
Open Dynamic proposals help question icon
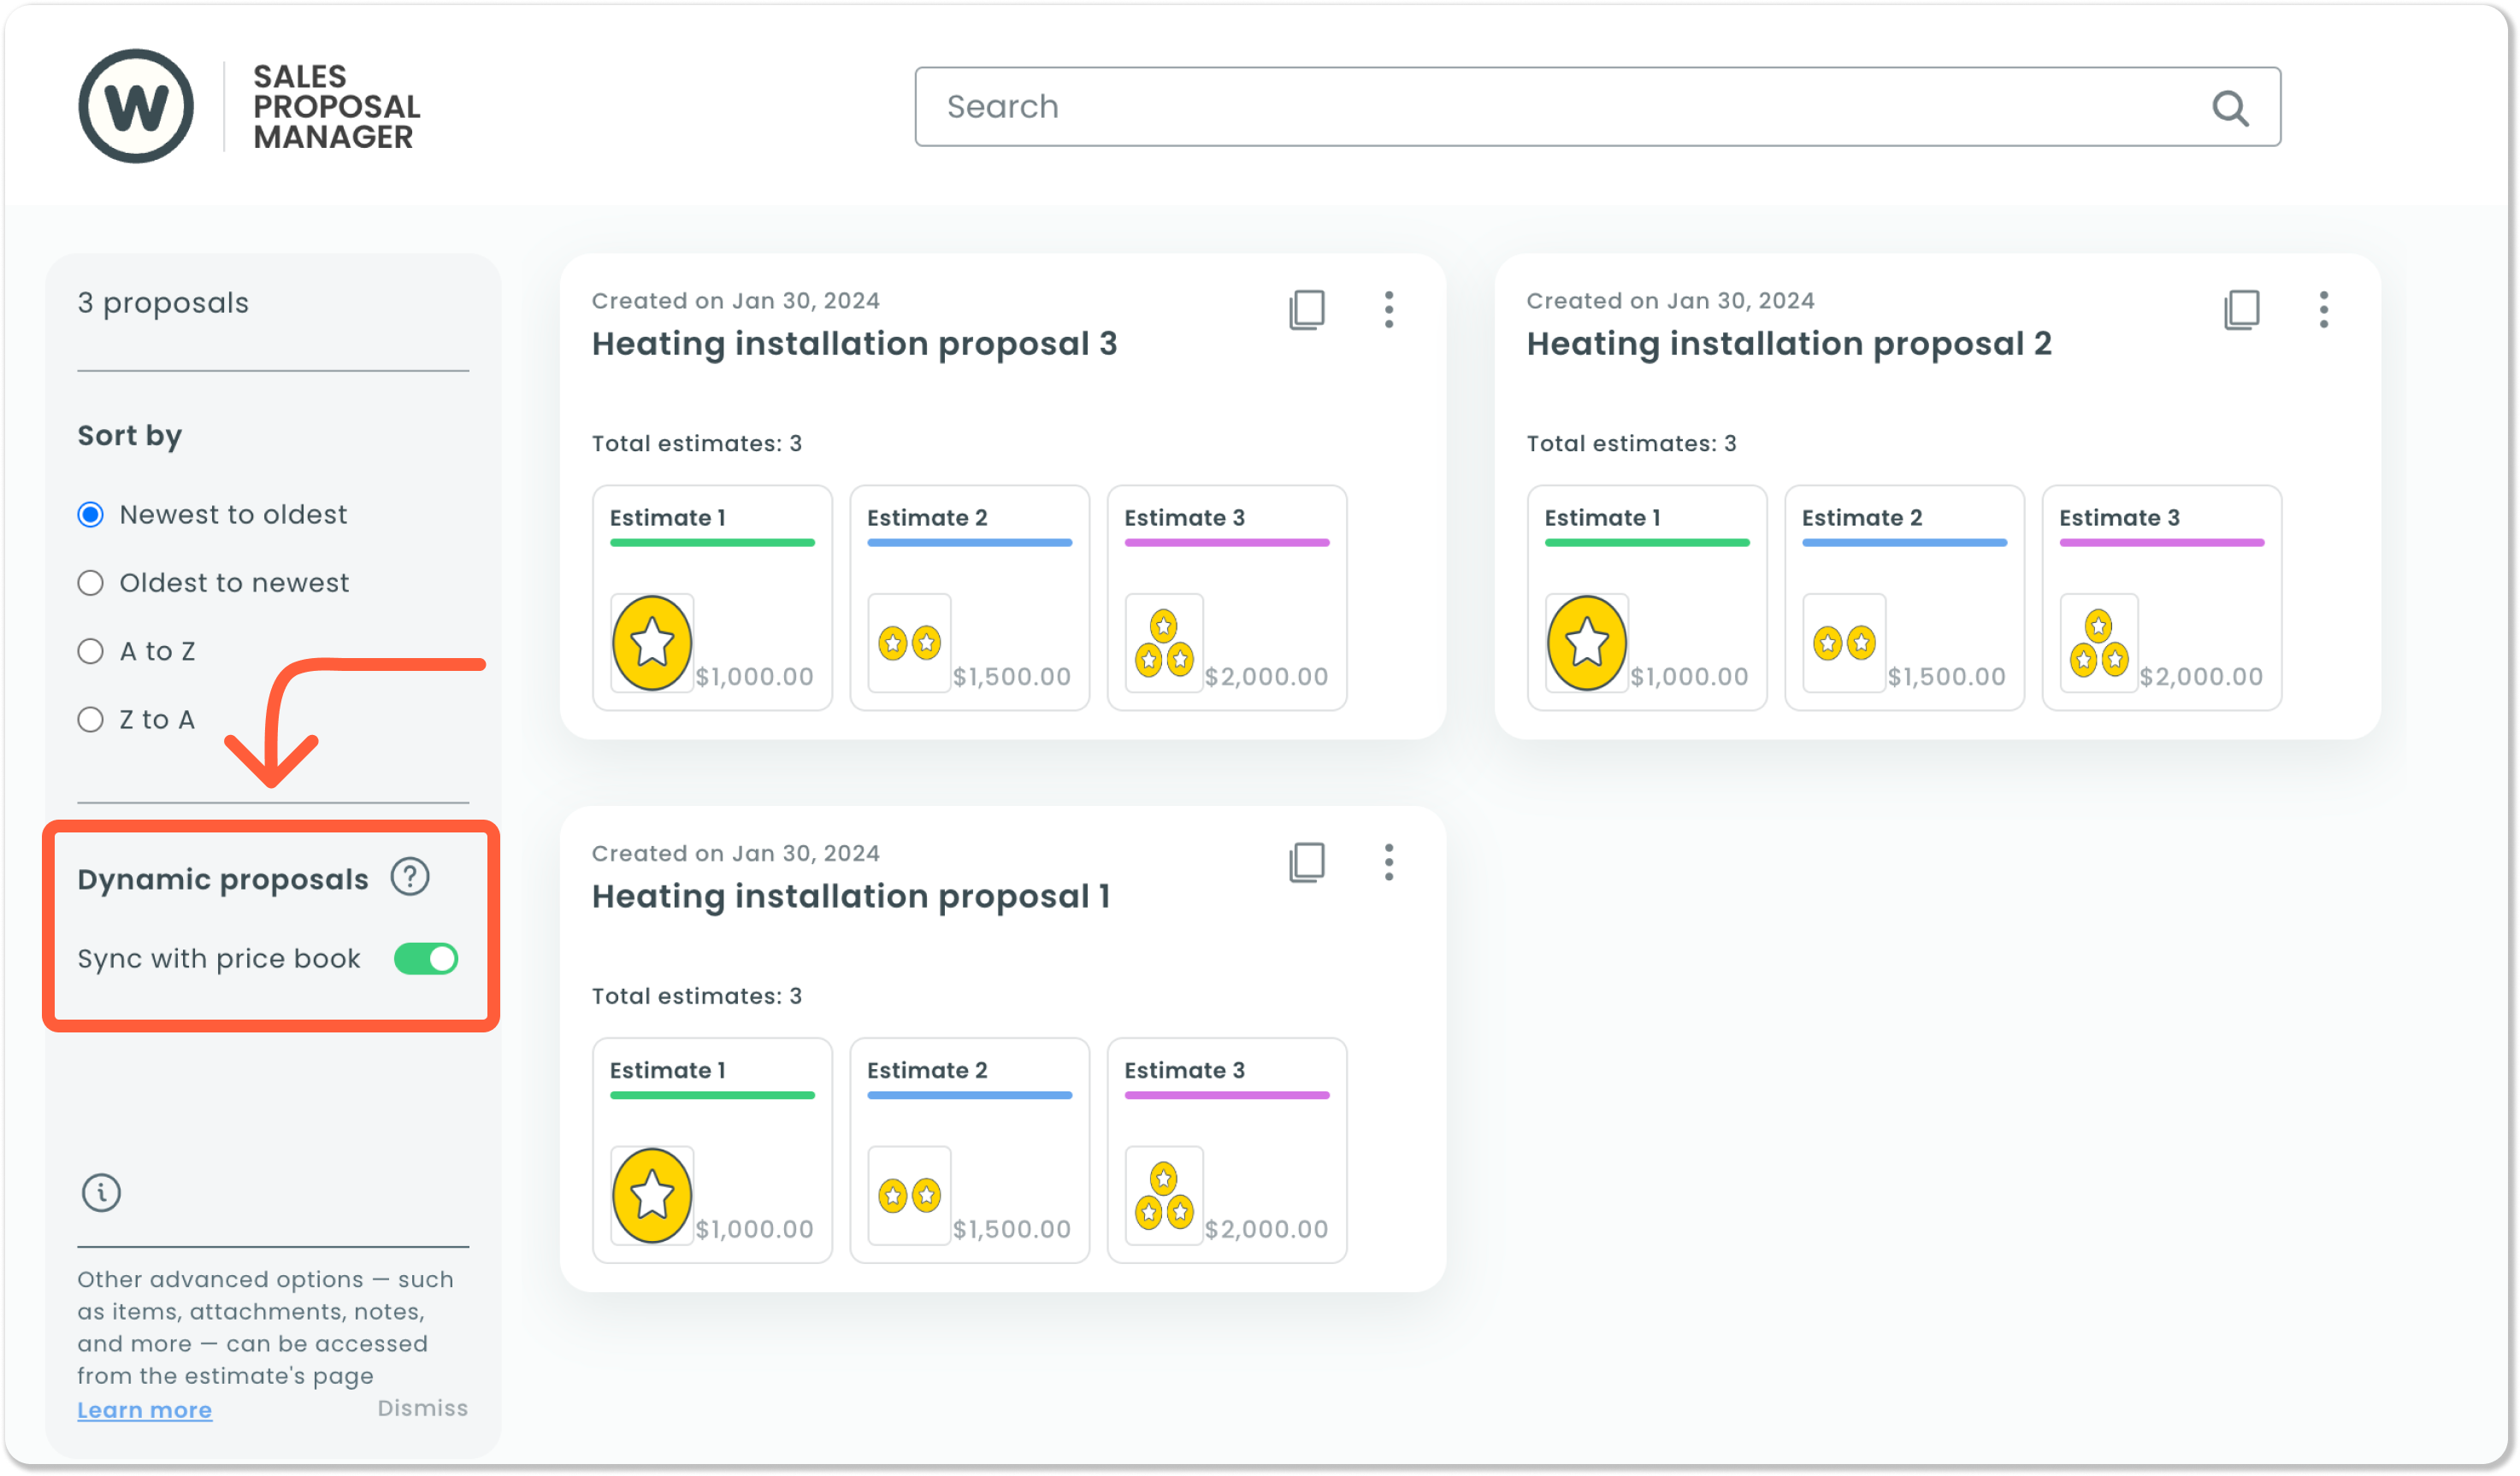(410, 878)
